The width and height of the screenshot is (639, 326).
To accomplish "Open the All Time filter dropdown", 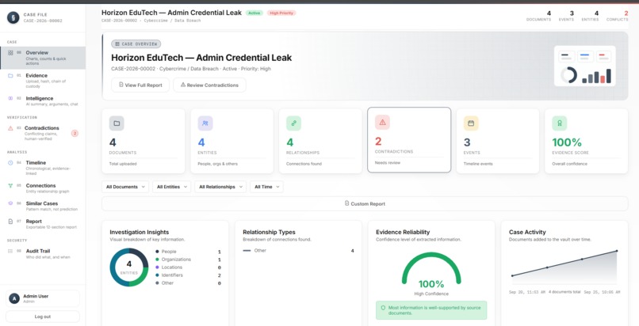I will (x=266, y=187).
